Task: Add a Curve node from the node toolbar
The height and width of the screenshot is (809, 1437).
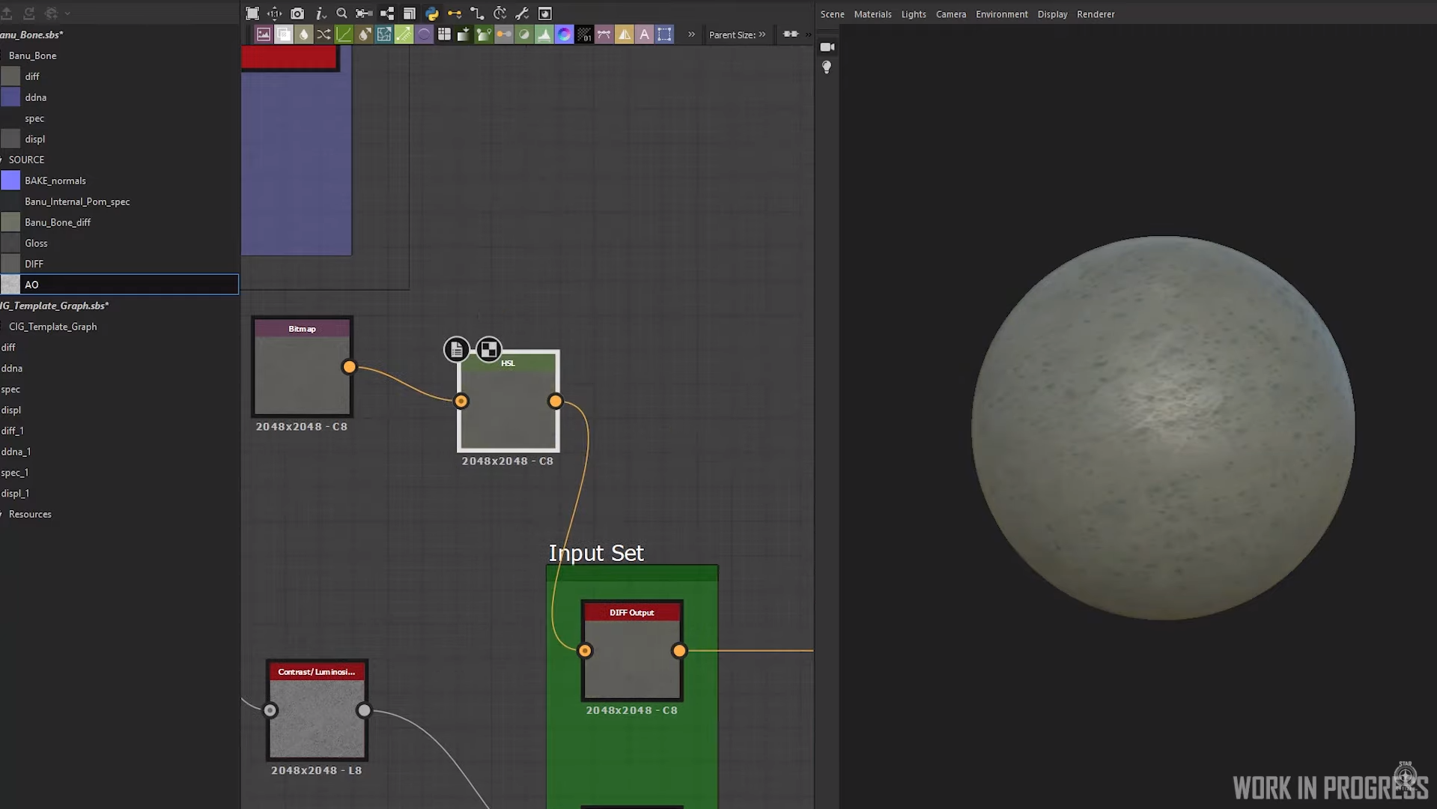Action: 344,34
